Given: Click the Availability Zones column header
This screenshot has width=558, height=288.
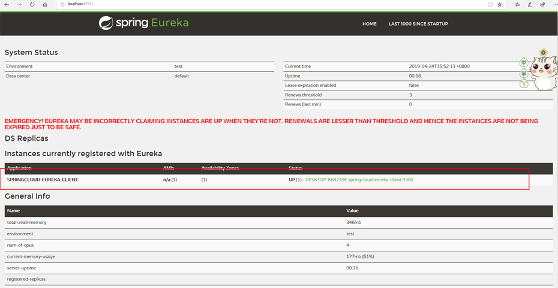Looking at the screenshot, I should tap(220, 168).
